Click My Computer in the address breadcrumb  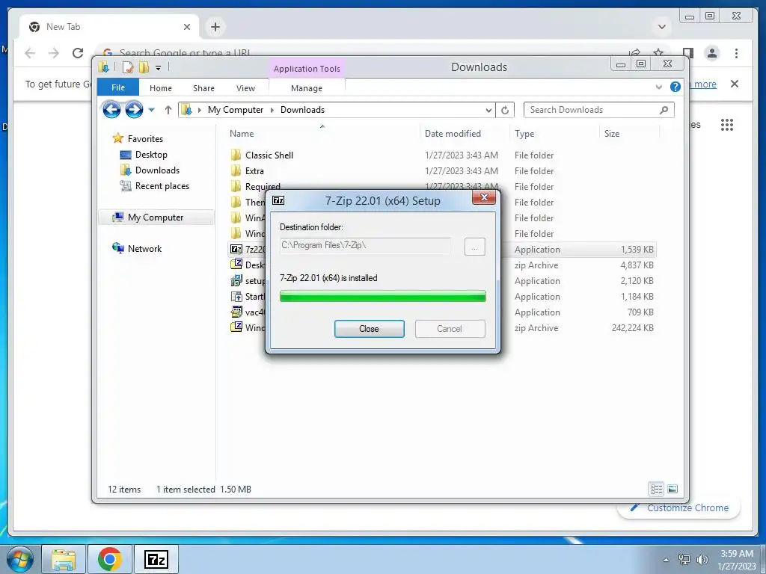tap(236, 110)
